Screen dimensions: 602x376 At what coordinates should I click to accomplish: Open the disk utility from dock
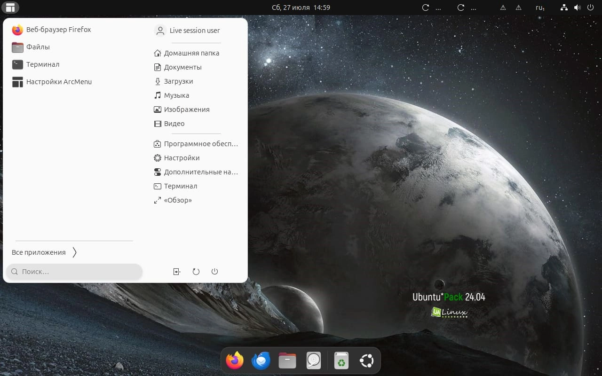(x=314, y=360)
